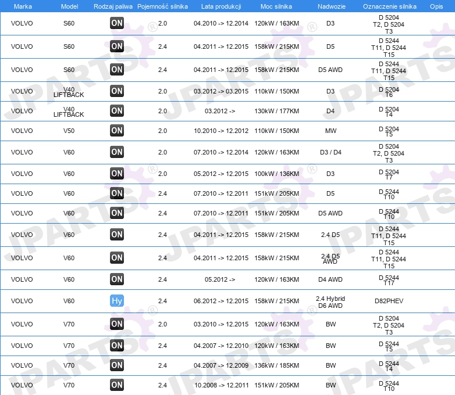Select the 2.4 Hybrid D6 AWD body cell
Image resolution: width=455 pixels, height=395 pixels.
pyautogui.click(x=330, y=302)
